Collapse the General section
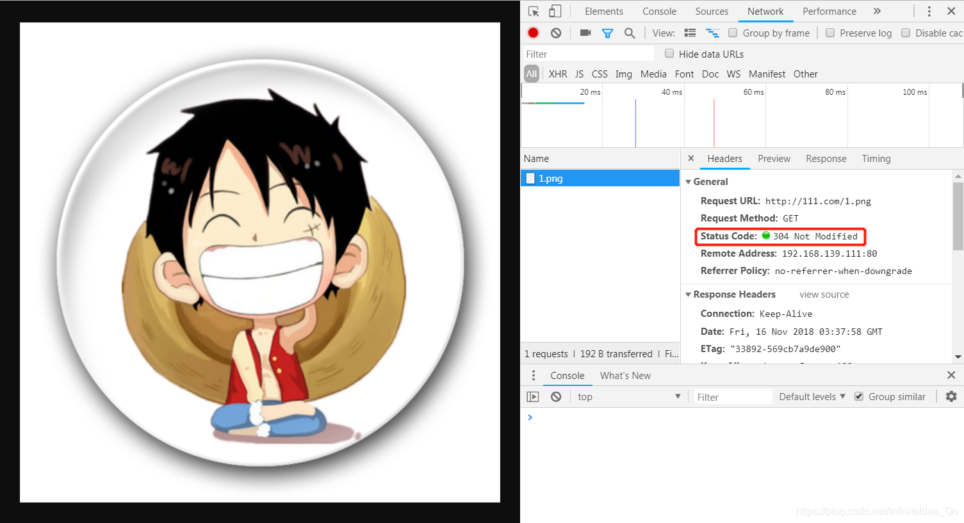The height and width of the screenshot is (523, 964). coord(688,182)
